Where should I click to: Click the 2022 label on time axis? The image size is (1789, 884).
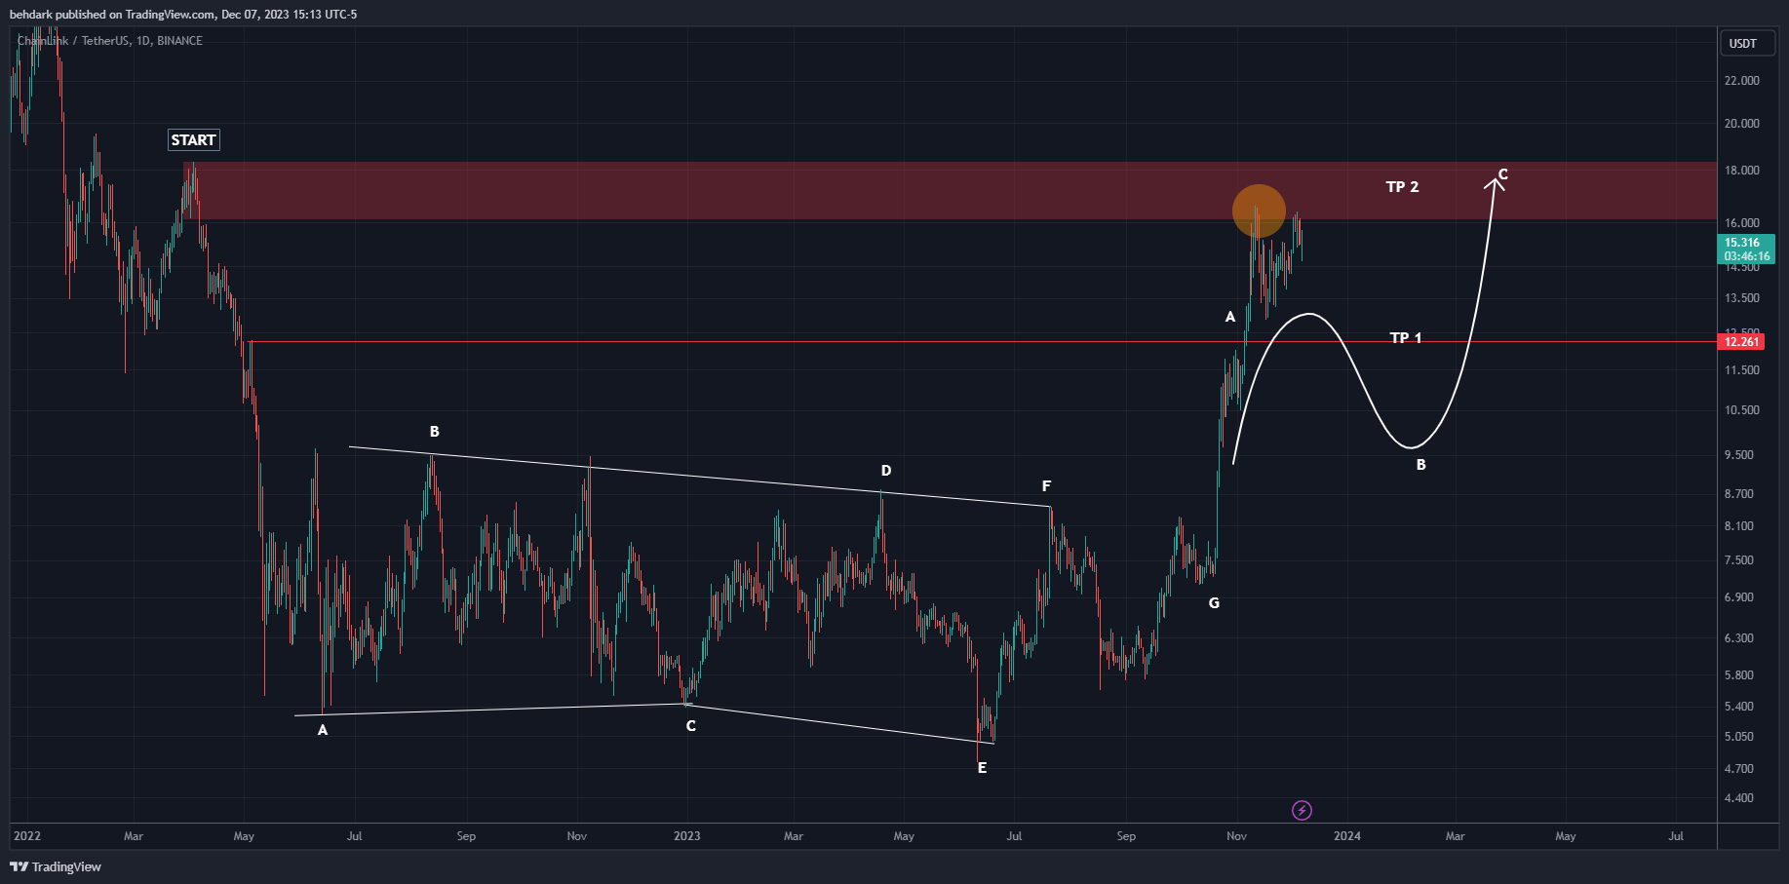[27, 836]
